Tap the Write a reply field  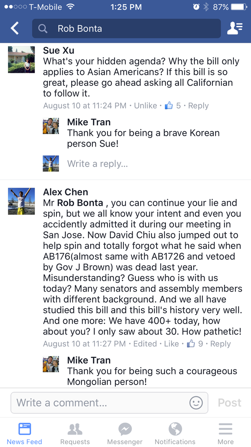tap(97, 164)
